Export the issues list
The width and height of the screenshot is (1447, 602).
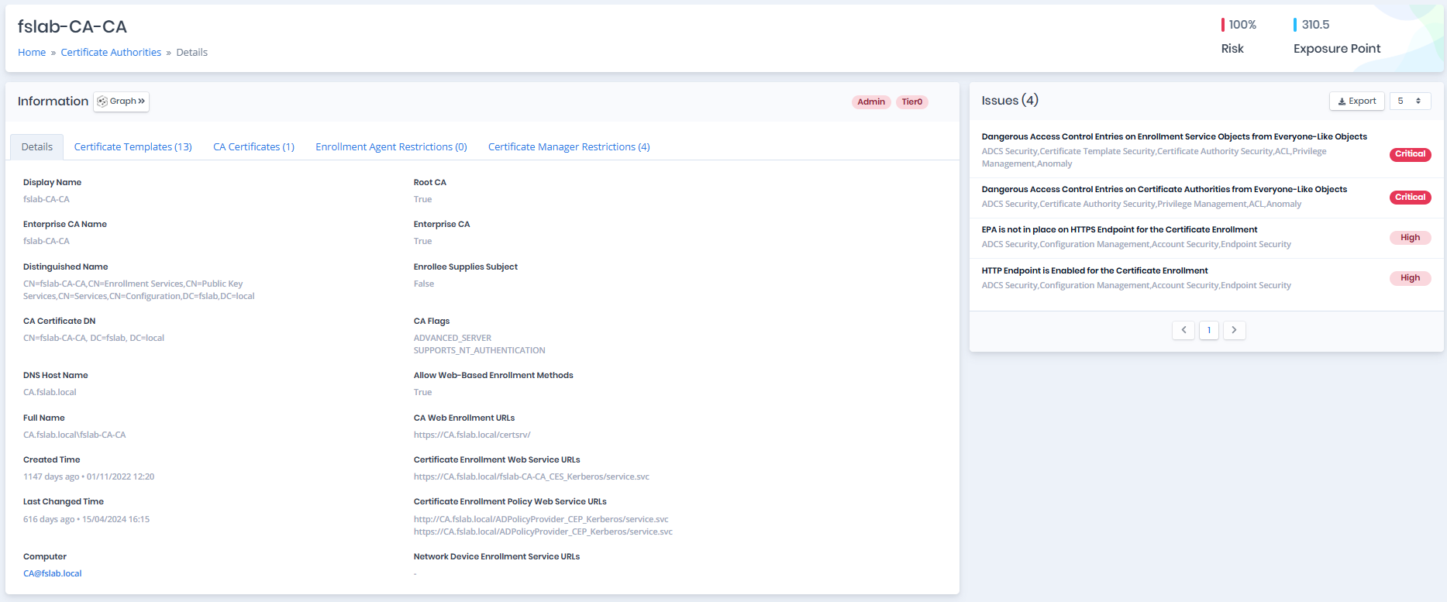pyautogui.click(x=1356, y=101)
